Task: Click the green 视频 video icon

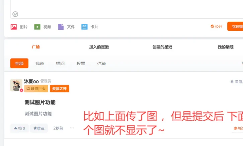Action: (x=37, y=27)
